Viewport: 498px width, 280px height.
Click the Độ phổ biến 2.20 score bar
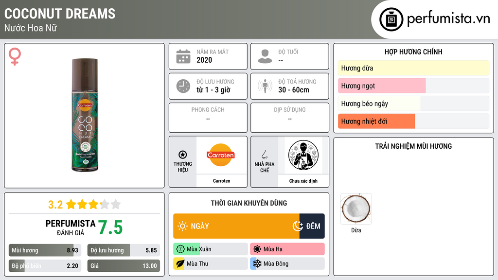(45, 266)
